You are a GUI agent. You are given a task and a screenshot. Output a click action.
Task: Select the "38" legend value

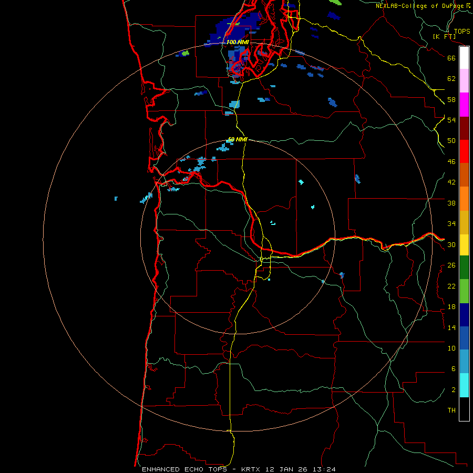pos(451,203)
